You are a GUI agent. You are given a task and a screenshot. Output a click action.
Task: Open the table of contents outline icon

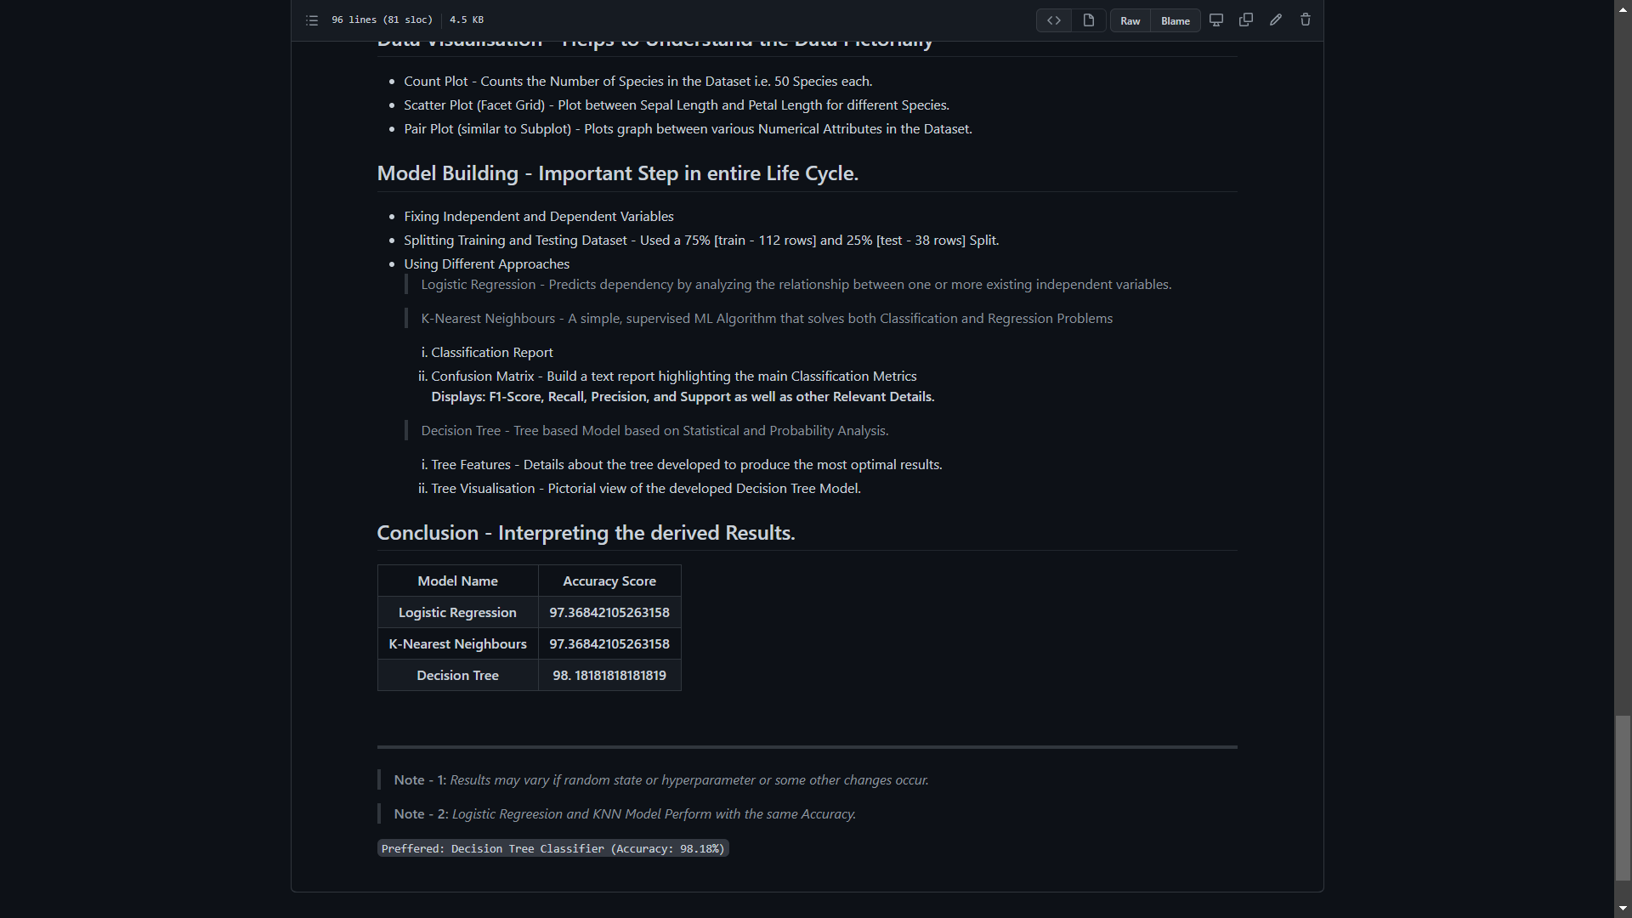tap(312, 20)
